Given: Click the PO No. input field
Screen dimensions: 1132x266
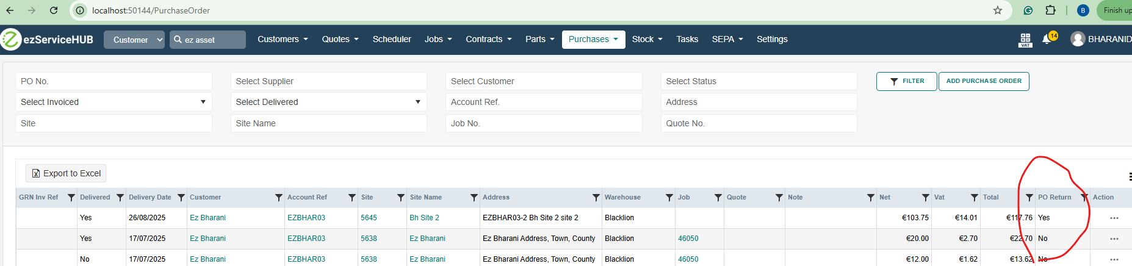Looking at the screenshot, I should pos(114,81).
